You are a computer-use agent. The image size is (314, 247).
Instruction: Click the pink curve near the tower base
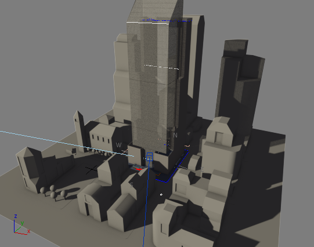[x=187, y=146]
